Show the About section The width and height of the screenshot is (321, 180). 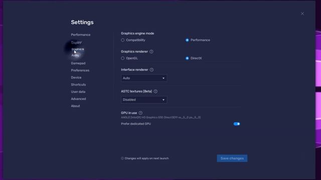coord(76,106)
